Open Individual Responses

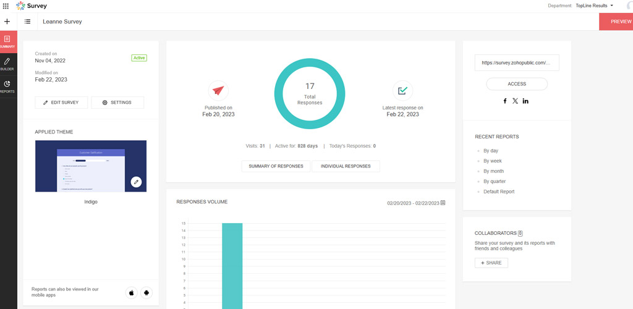point(346,166)
